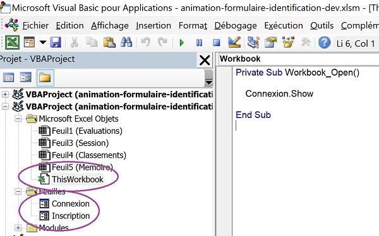
Task: Collapse the Feuilles folder node
Action: click(x=18, y=192)
